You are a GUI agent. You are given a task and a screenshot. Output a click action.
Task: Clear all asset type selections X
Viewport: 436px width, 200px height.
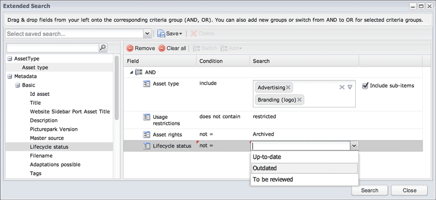pos(342,87)
